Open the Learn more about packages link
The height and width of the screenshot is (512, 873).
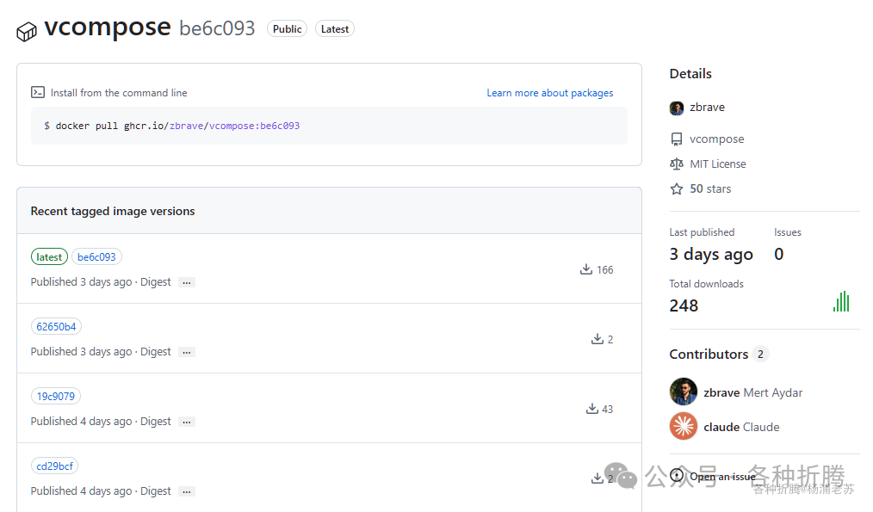[549, 93]
